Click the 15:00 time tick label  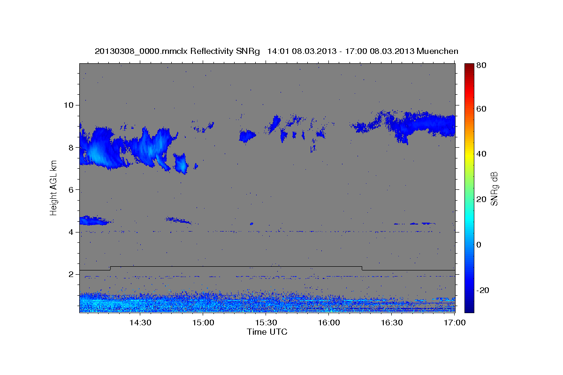click(204, 322)
